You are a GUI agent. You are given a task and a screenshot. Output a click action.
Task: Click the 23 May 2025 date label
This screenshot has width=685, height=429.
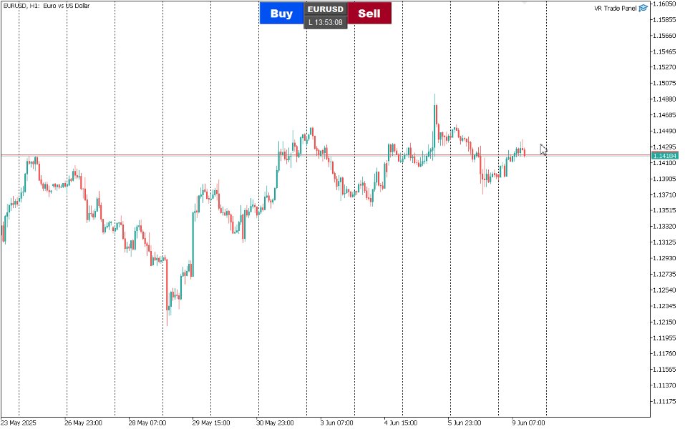coord(19,423)
